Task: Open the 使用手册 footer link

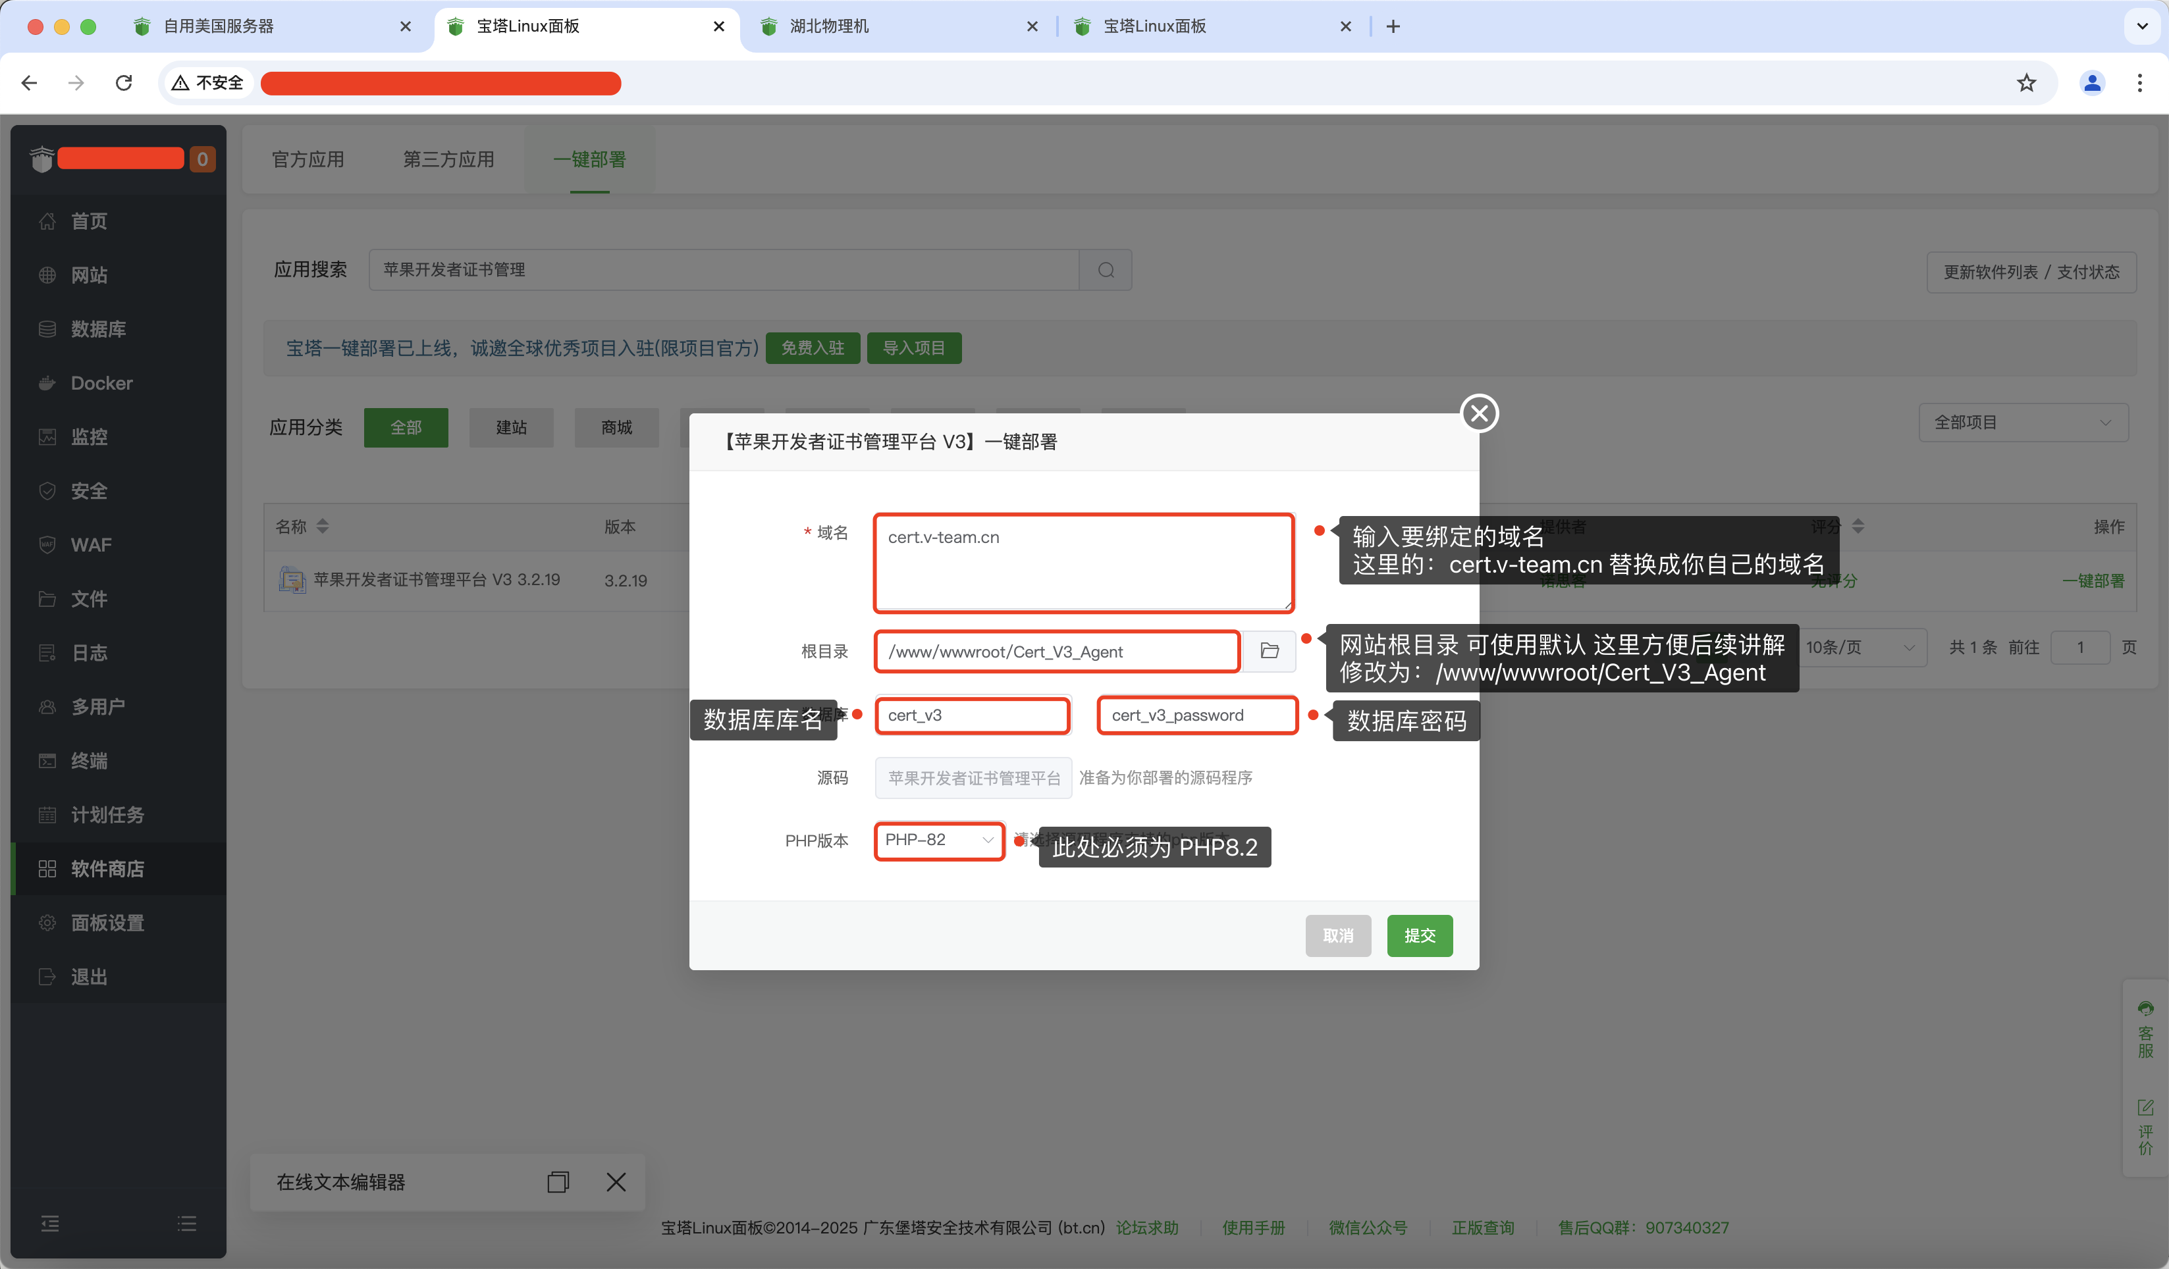Action: 1253,1228
